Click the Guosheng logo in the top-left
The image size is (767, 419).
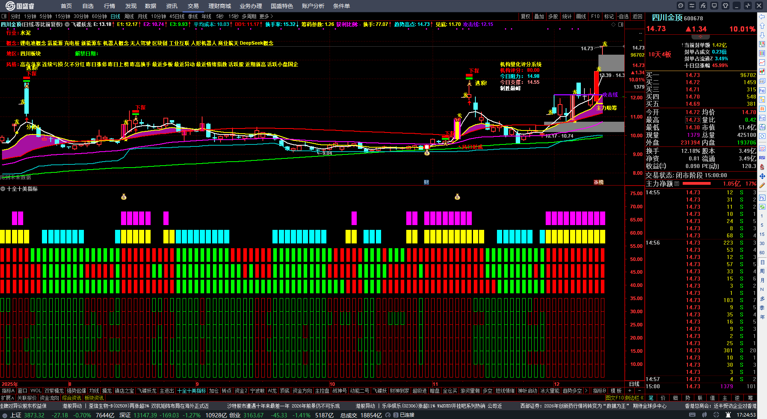[20, 6]
